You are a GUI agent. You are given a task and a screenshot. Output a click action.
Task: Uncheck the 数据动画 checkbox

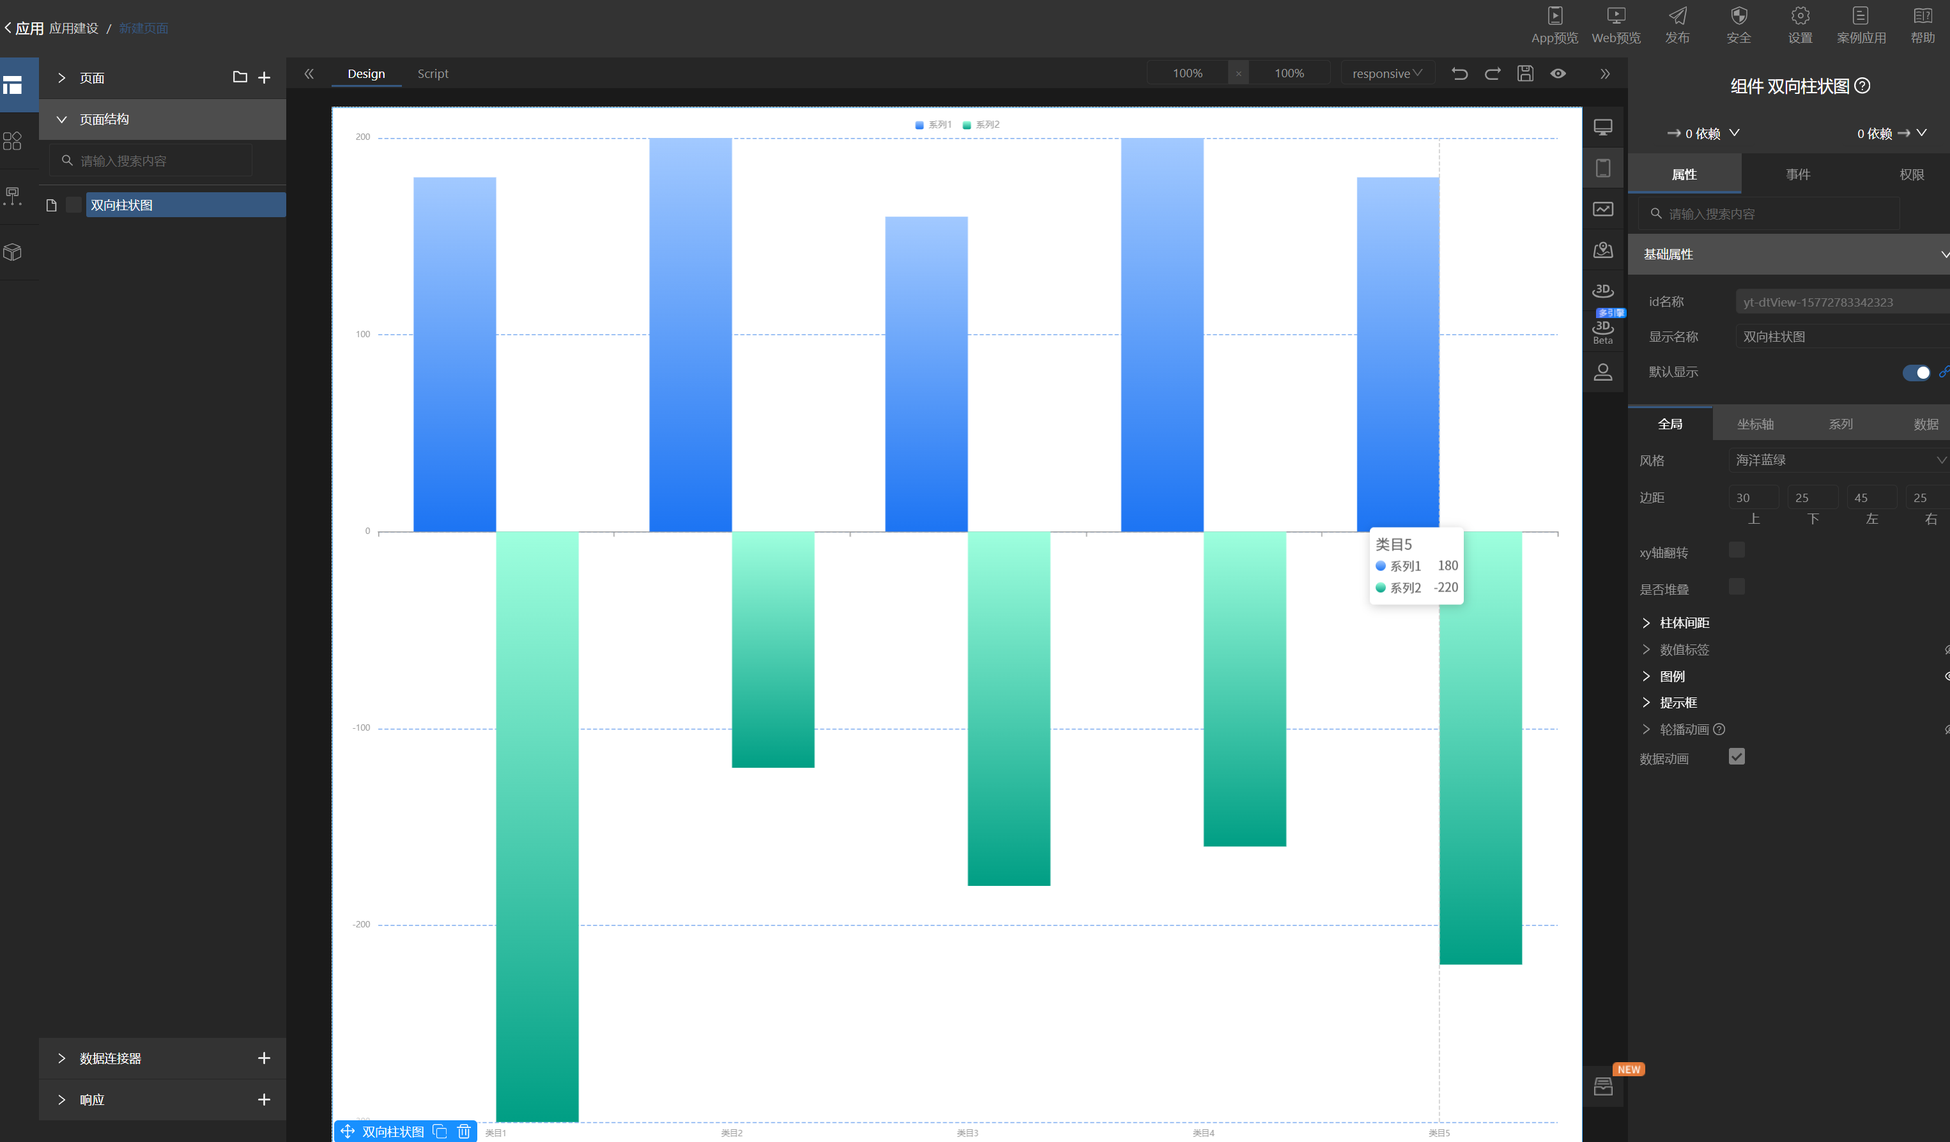coord(1737,757)
